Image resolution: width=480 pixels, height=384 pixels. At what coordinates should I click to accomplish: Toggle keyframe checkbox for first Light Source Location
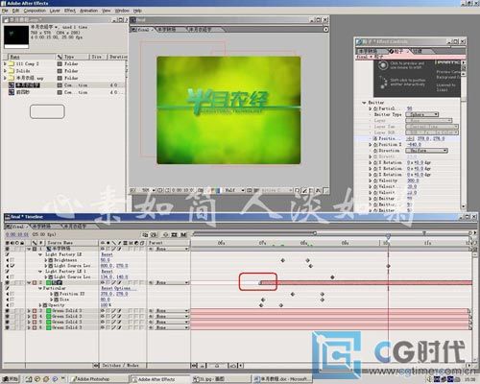[12, 266]
